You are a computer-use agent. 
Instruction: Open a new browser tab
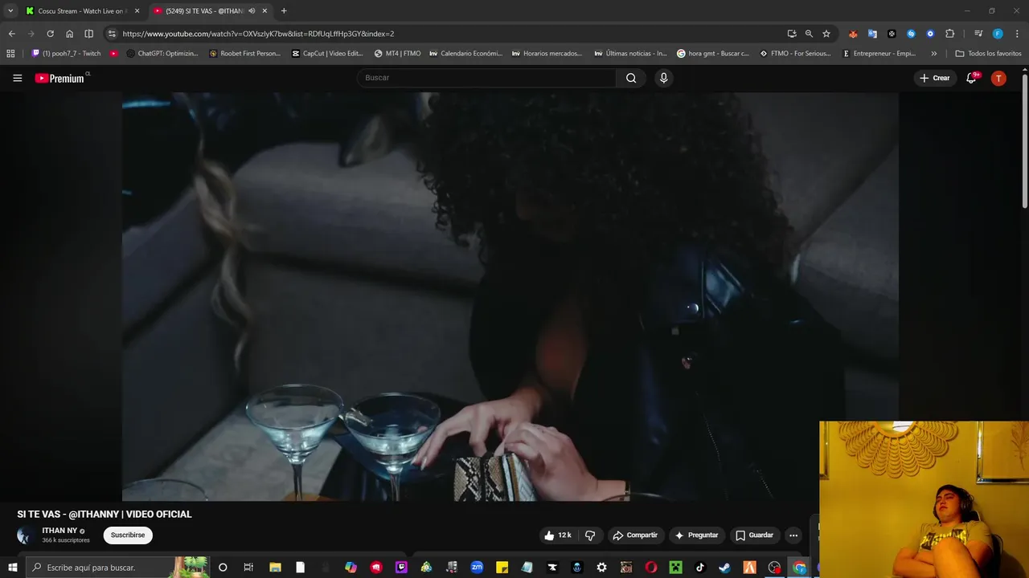[284, 11]
